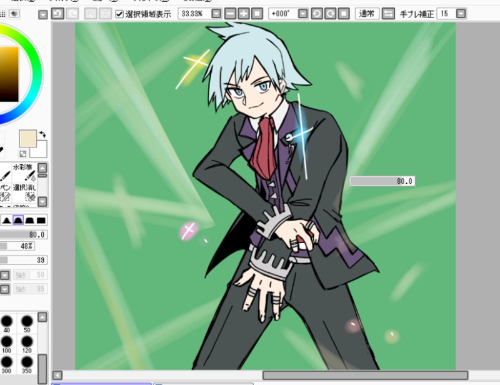Click the slider showing value 39

[x=24, y=260]
